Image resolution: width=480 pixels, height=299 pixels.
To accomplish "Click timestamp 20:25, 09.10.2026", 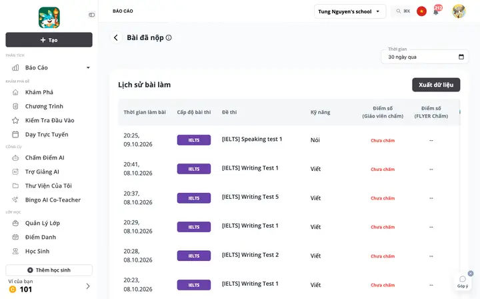I will (x=138, y=139).
